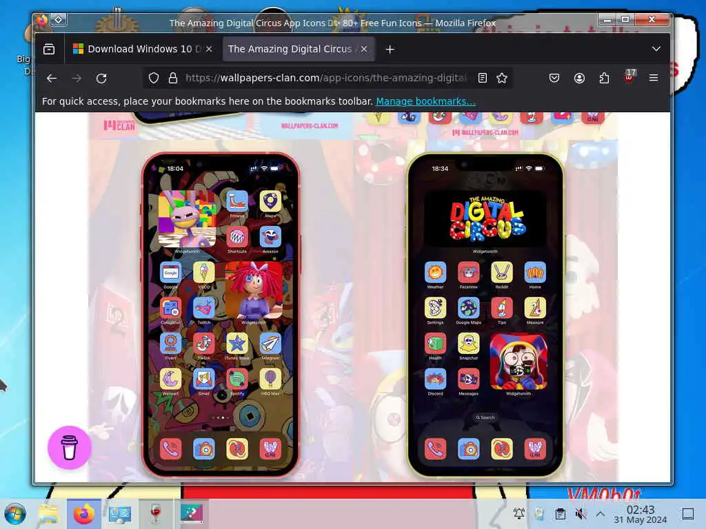This screenshot has height=529, width=706.
Task: Click the purple coffee cup donate button
Action: tap(70, 448)
